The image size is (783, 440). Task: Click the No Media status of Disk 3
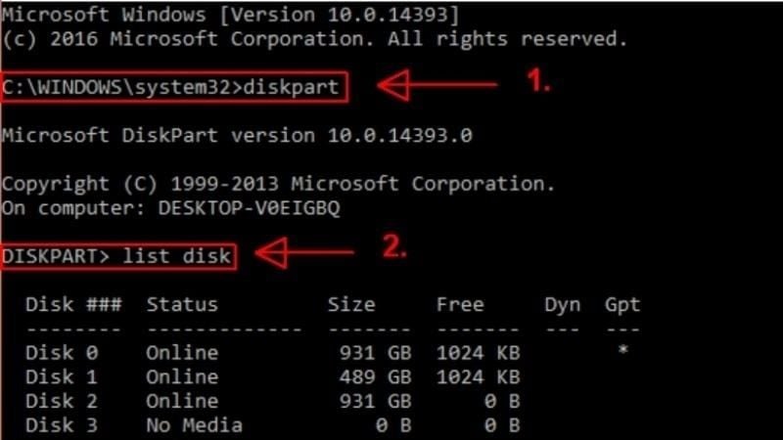(x=194, y=425)
